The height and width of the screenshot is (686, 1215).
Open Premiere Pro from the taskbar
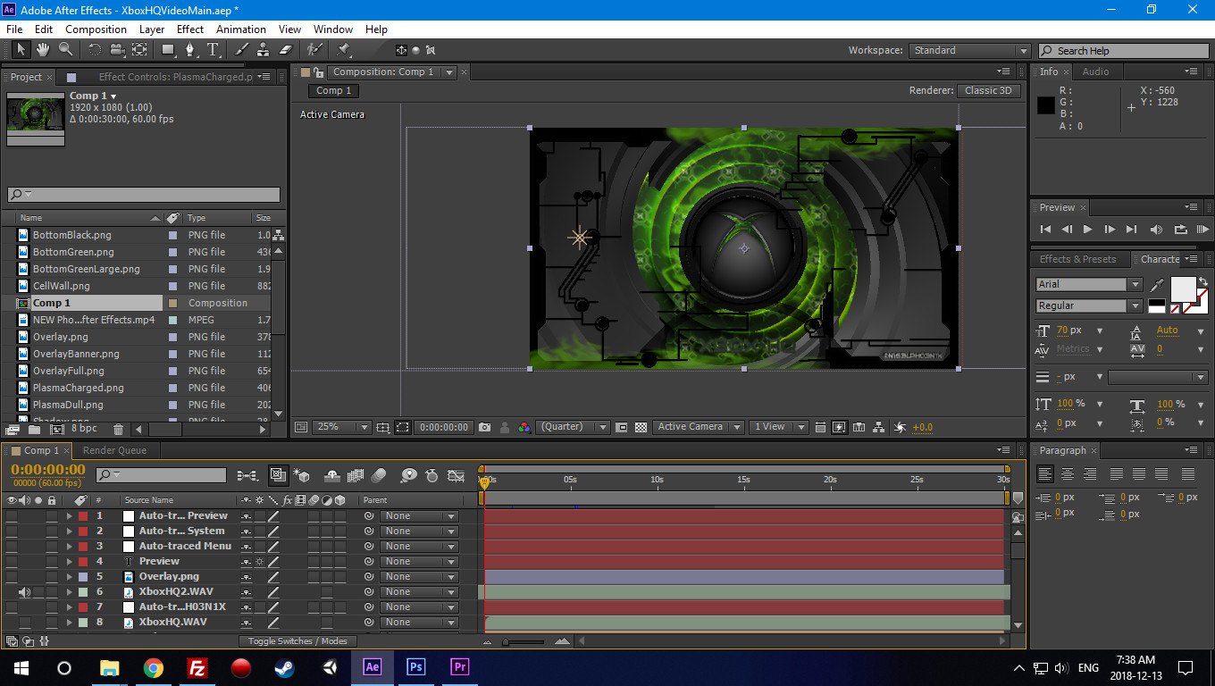460,667
